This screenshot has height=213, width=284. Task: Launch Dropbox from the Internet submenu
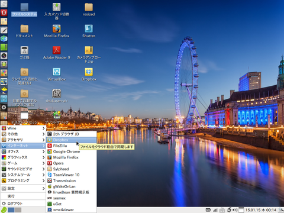(72, 140)
